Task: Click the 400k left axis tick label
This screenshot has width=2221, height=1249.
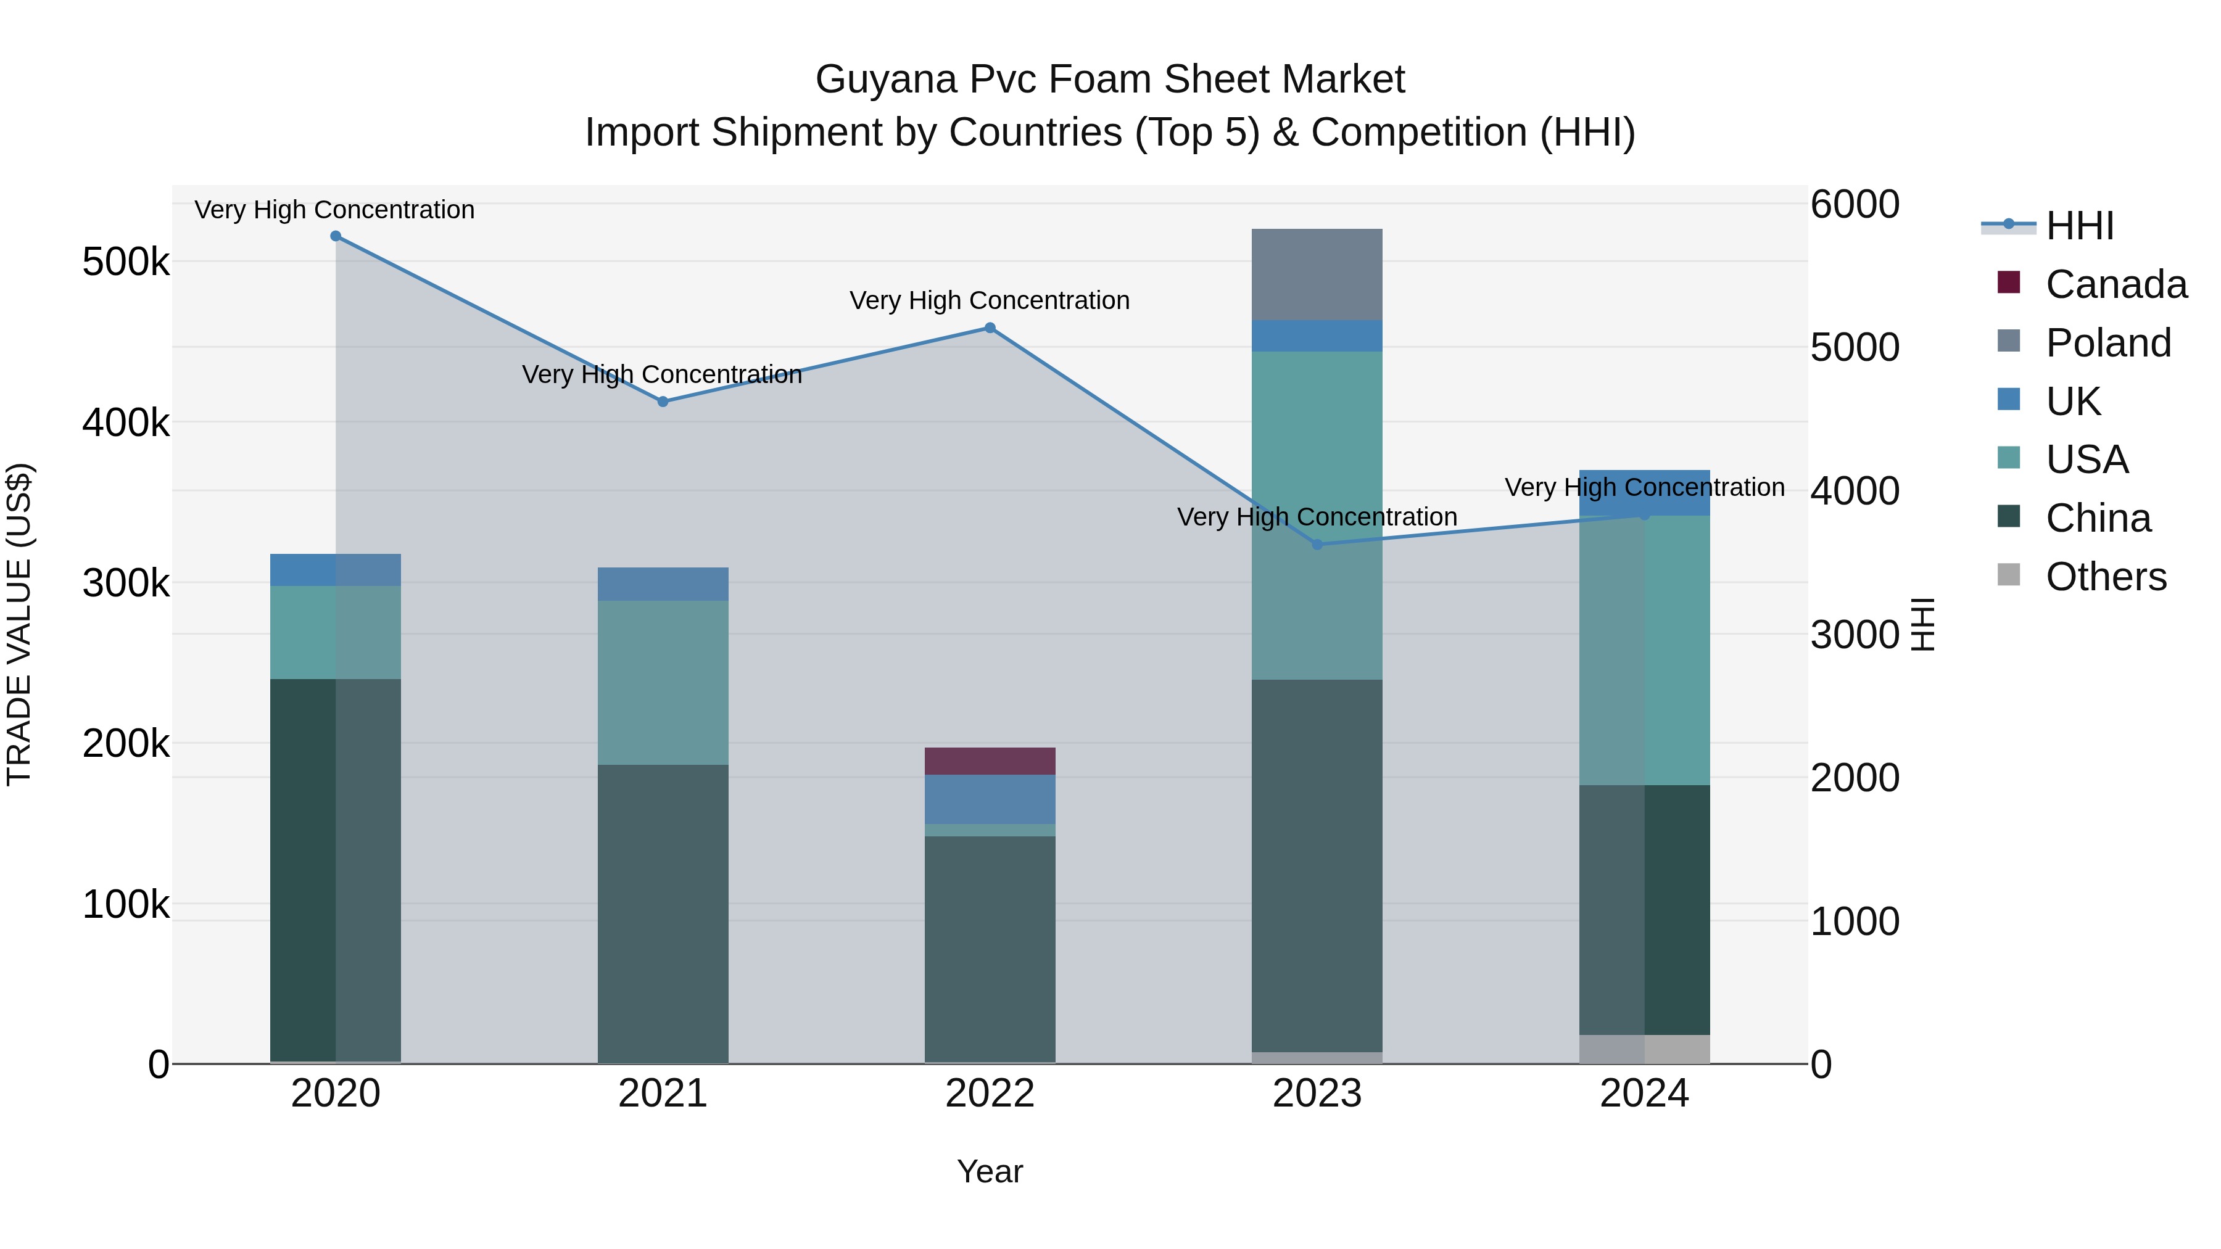Action: point(126,423)
